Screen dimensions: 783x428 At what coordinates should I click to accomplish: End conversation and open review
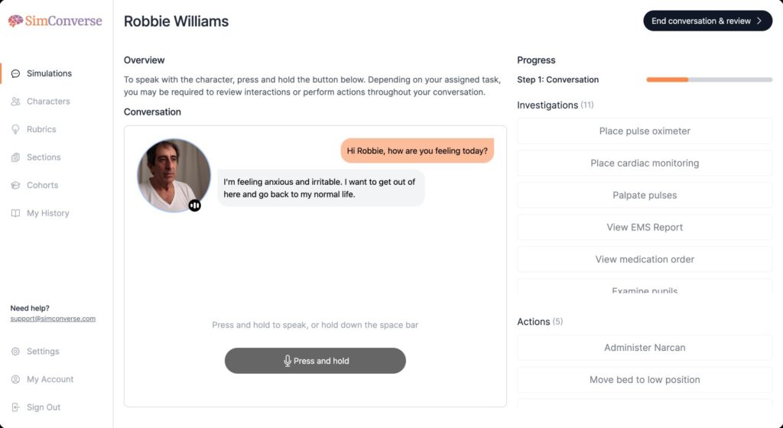pos(707,21)
